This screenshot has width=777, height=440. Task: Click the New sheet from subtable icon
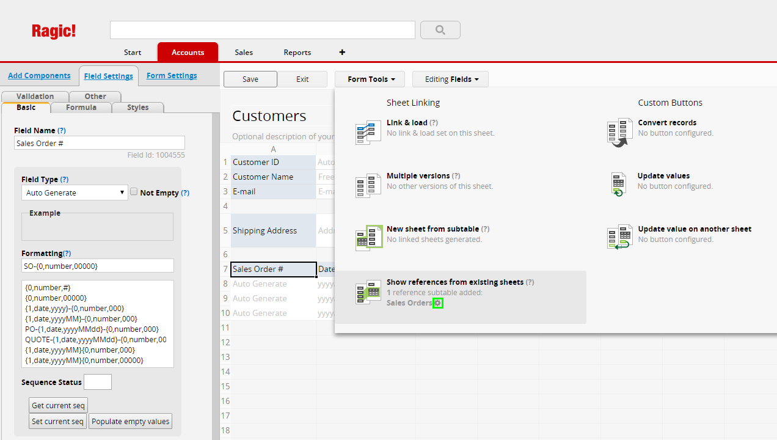[x=368, y=238]
